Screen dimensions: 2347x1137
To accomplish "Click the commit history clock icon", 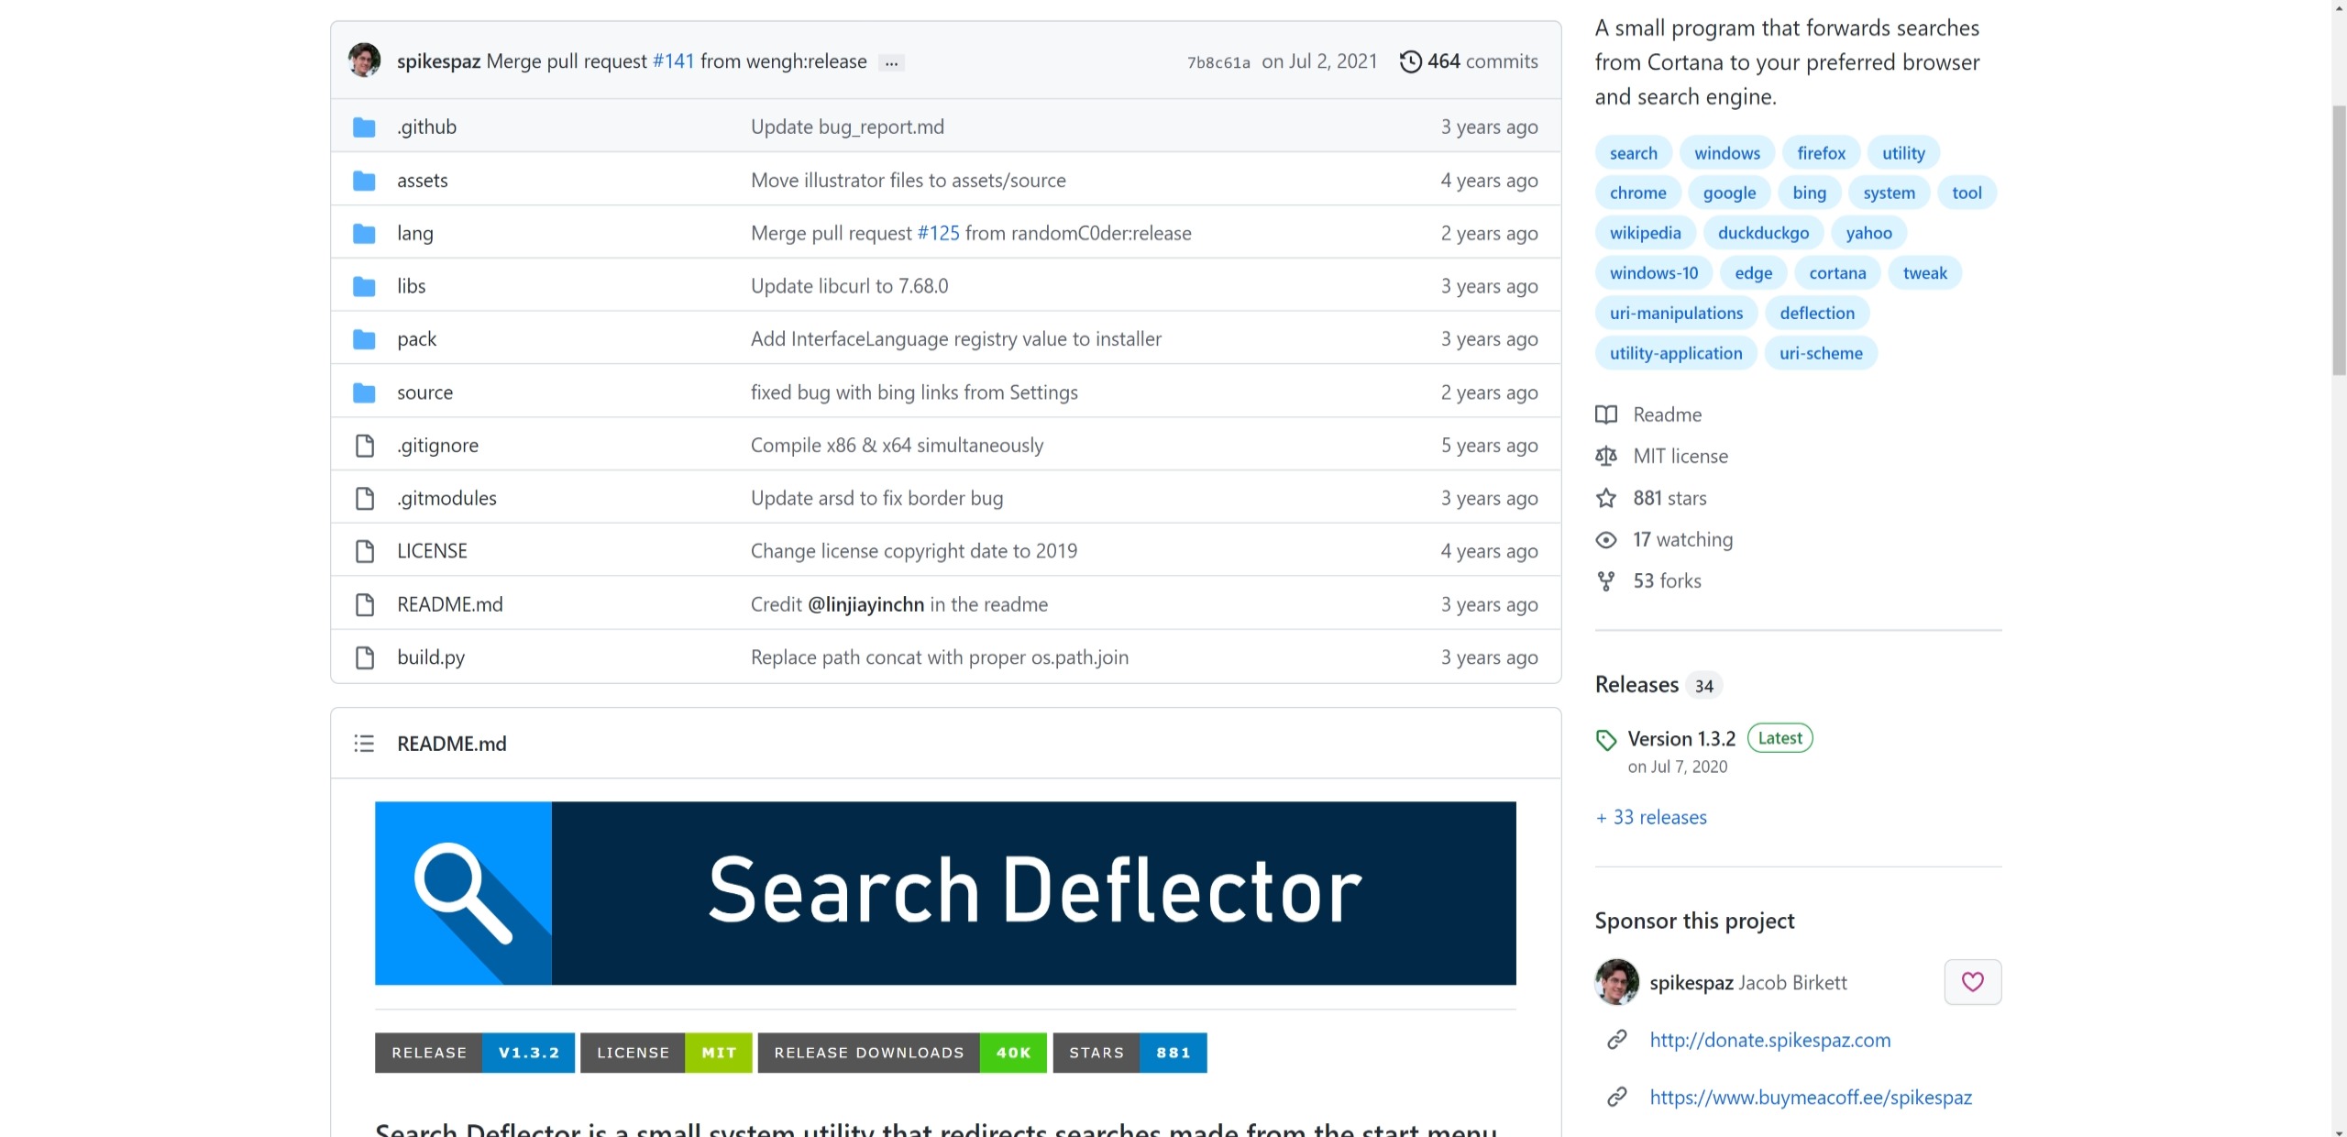I will click(x=1410, y=61).
